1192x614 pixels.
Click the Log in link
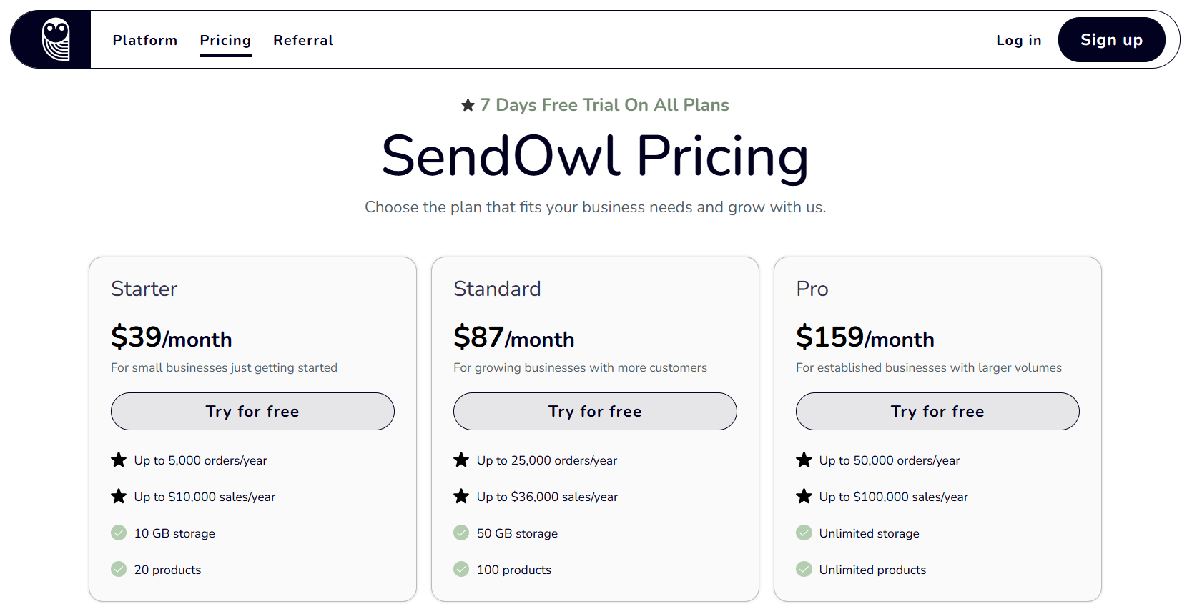point(1018,40)
